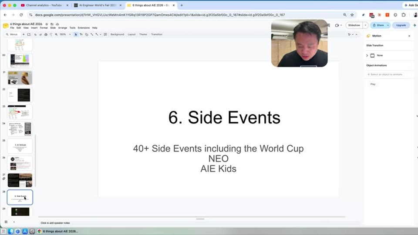Select slide 22 thumbnail in filmstrip
The width and height of the screenshot is (418, 235).
pos(20,95)
